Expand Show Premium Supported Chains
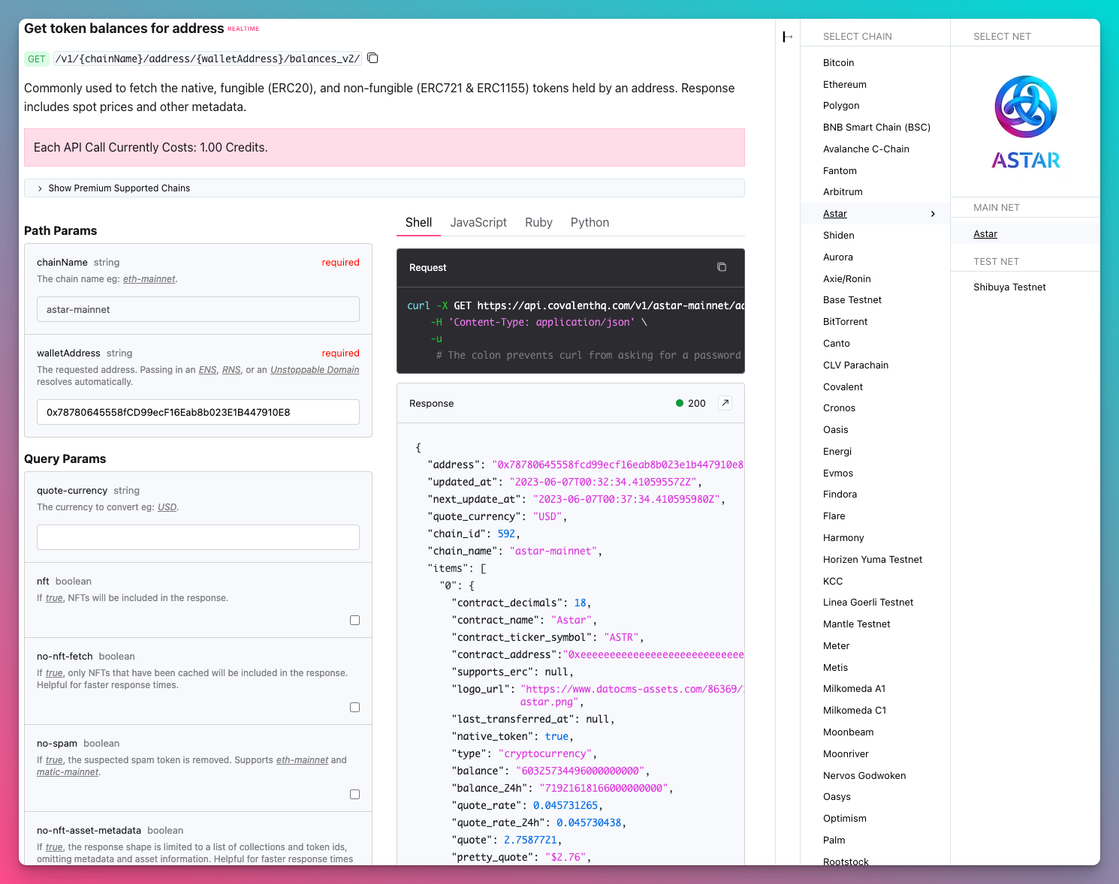 [x=385, y=188]
